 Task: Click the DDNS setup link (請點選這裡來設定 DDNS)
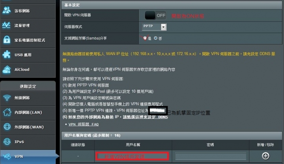point(145,117)
